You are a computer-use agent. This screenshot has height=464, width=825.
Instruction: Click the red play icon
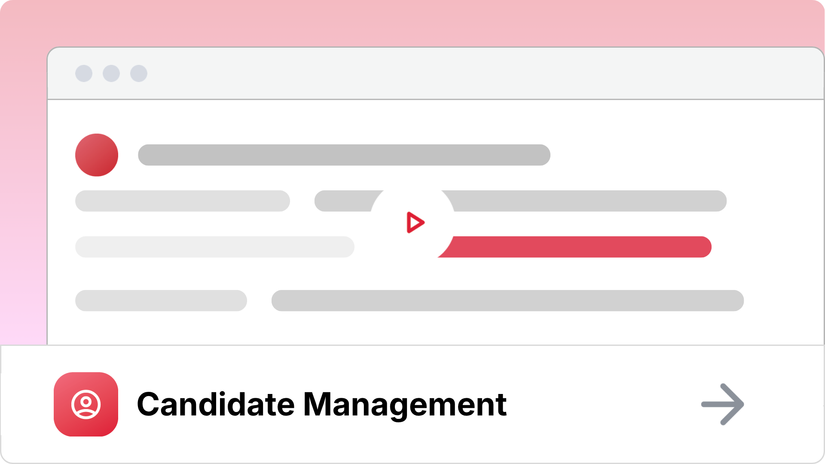(415, 223)
